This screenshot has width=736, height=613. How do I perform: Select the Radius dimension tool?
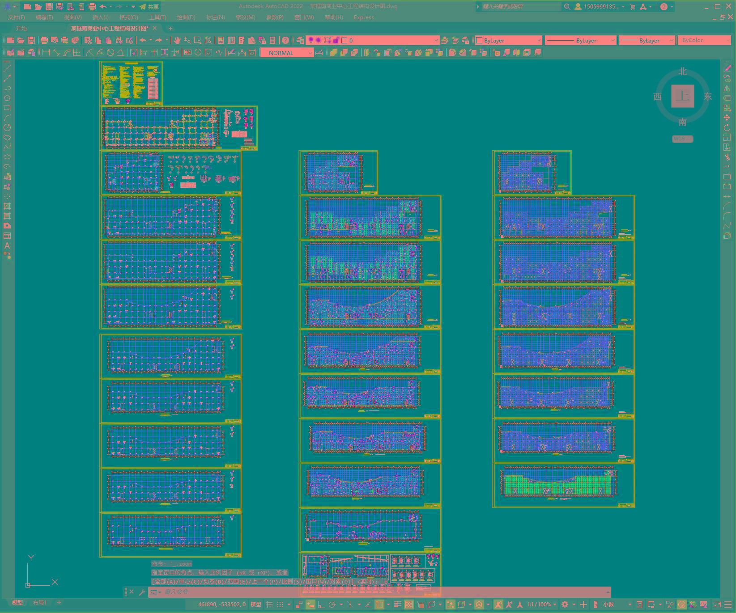click(x=90, y=53)
